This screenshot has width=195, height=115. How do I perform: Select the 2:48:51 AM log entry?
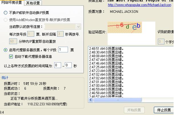[106, 48]
